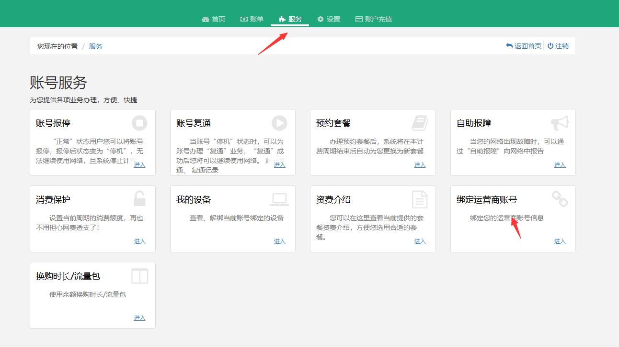Click the laptop icon in 我的设备 card
Screen dimensions: 619x347
[279, 199]
